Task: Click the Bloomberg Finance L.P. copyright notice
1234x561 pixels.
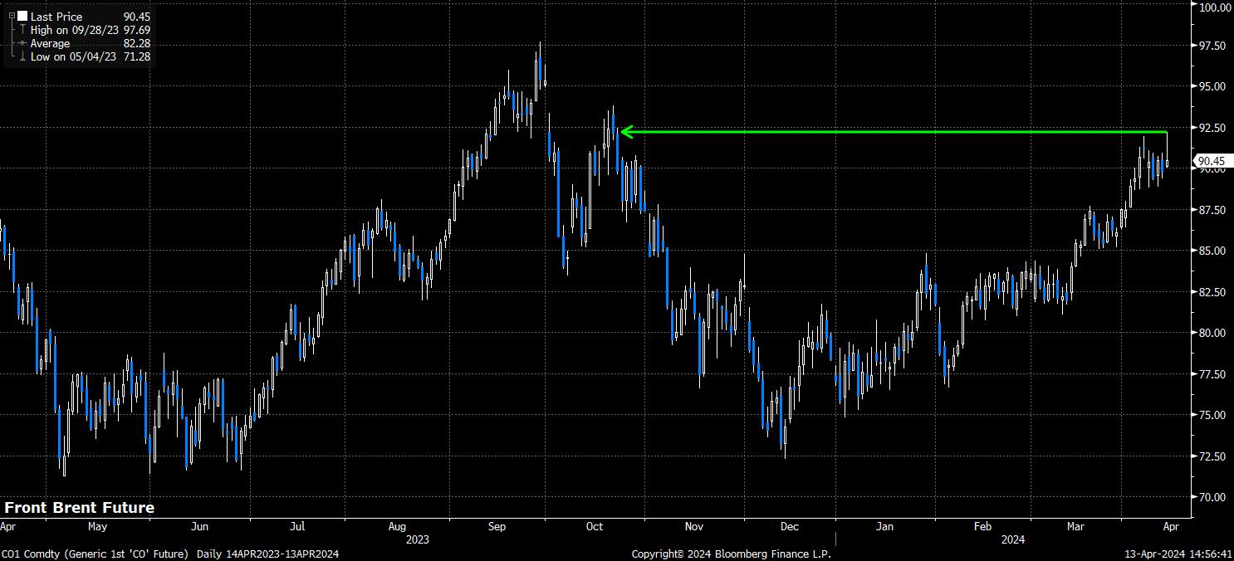Action: click(x=731, y=554)
